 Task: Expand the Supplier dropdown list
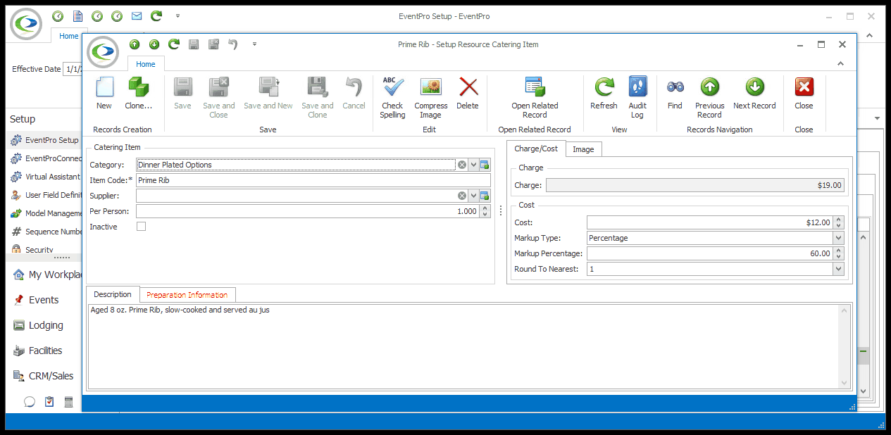(x=474, y=196)
